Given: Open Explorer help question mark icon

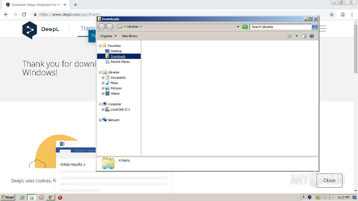Looking at the screenshot, I should click(312, 36).
